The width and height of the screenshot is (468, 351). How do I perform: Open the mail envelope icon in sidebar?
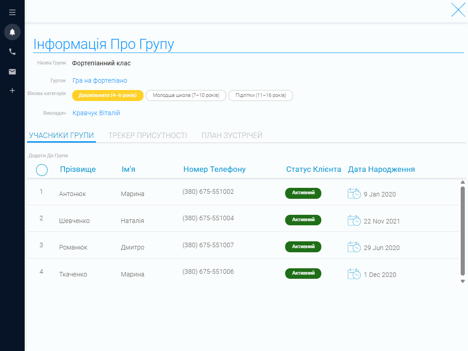coord(12,72)
